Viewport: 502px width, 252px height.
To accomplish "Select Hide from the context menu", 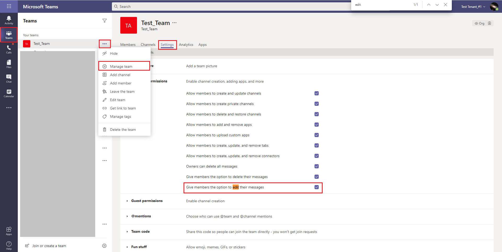I will pyautogui.click(x=124, y=53).
